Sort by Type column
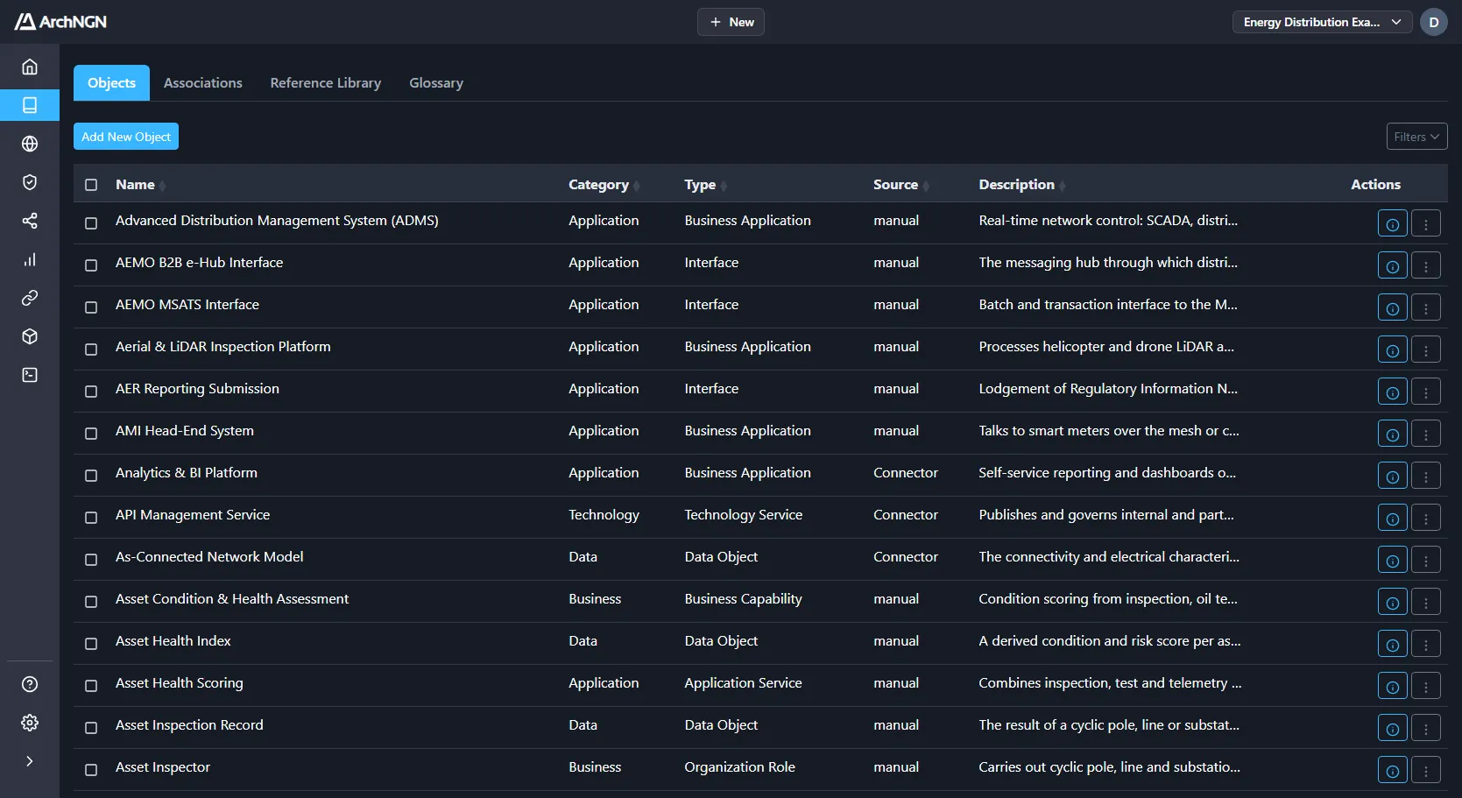 click(x=705, y=185)
